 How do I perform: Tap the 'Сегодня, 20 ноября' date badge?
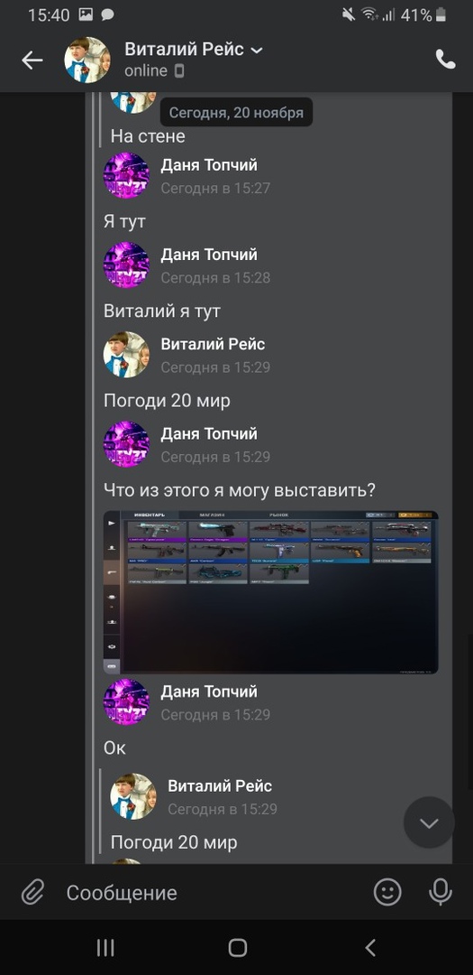coord(236,113)
